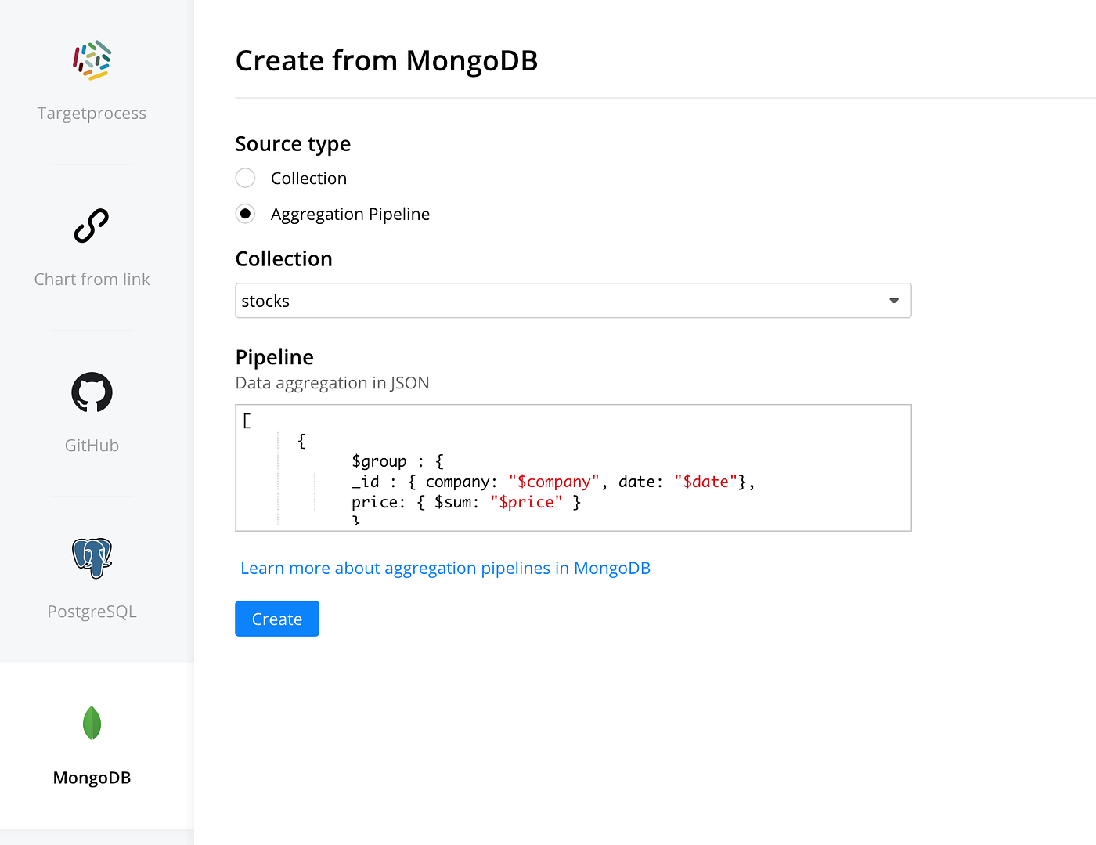Enable Collection mode under Source type
Screen dimensions: 1096x845
245,178
